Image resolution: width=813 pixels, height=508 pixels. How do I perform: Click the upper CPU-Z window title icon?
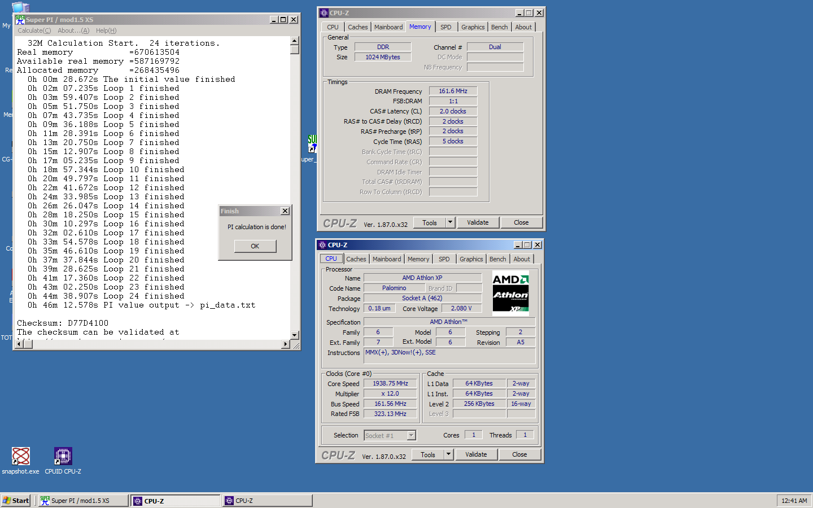(324, 13)
